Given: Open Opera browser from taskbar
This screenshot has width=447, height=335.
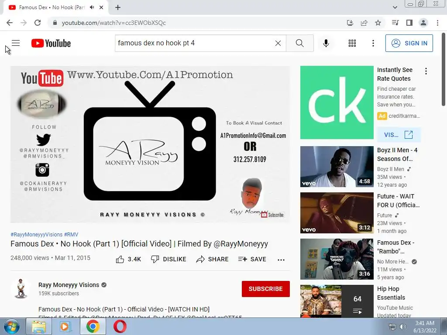Looking at the screenshot, I should [120, 326].
